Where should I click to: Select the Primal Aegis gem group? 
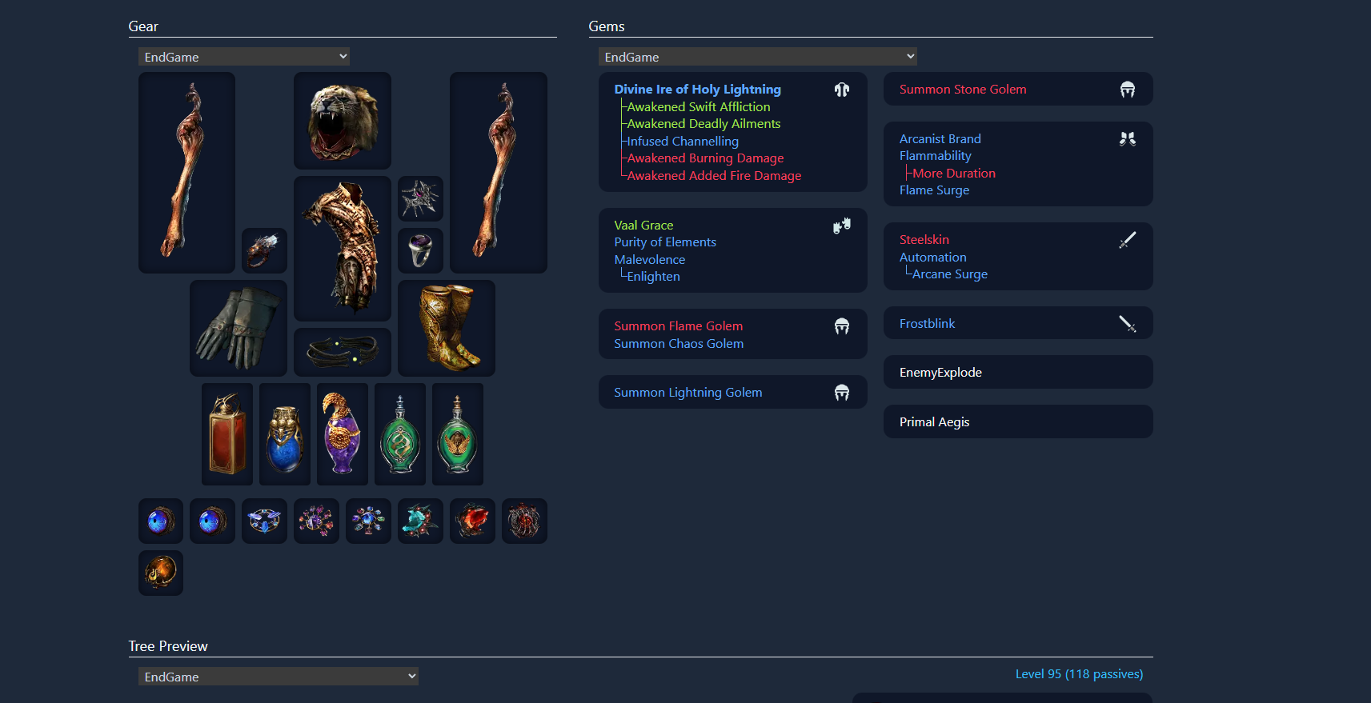[1018, 421]
